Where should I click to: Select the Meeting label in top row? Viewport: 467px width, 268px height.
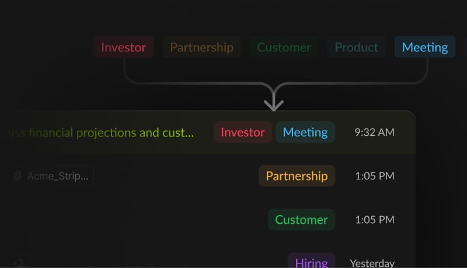point(425,47)
